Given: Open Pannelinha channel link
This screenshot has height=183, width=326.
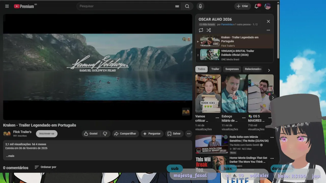Looking at the screenshot, I should [227, 24].
